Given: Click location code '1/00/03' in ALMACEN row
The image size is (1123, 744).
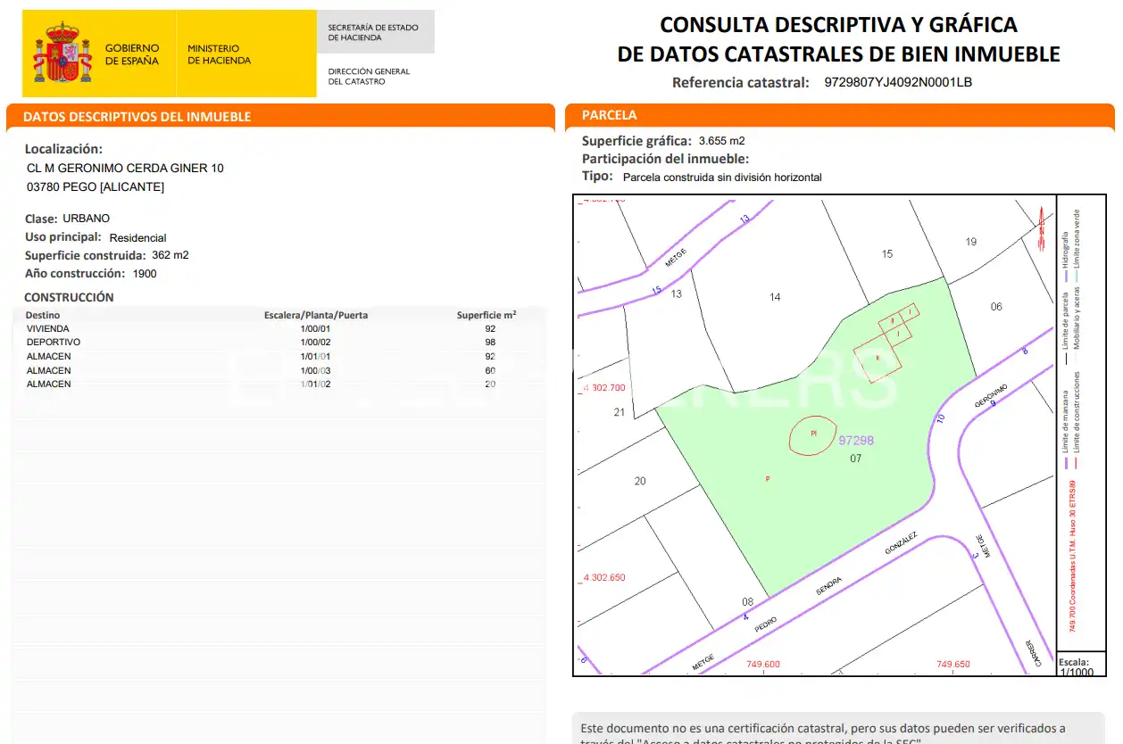Looking at the screenshot, I should (x=316, y=370).
